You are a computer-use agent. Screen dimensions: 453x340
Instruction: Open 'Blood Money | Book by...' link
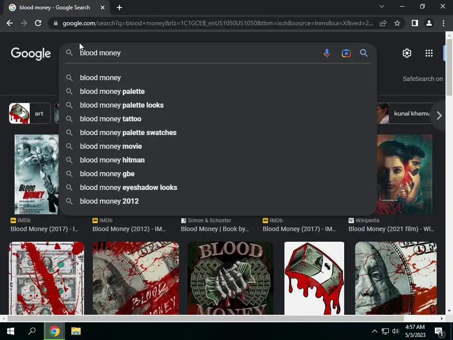click(215, 229)
